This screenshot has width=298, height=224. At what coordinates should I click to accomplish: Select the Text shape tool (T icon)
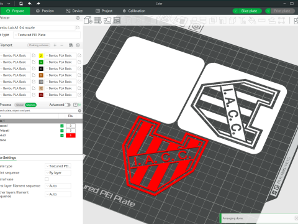click(x=242, y=21)
